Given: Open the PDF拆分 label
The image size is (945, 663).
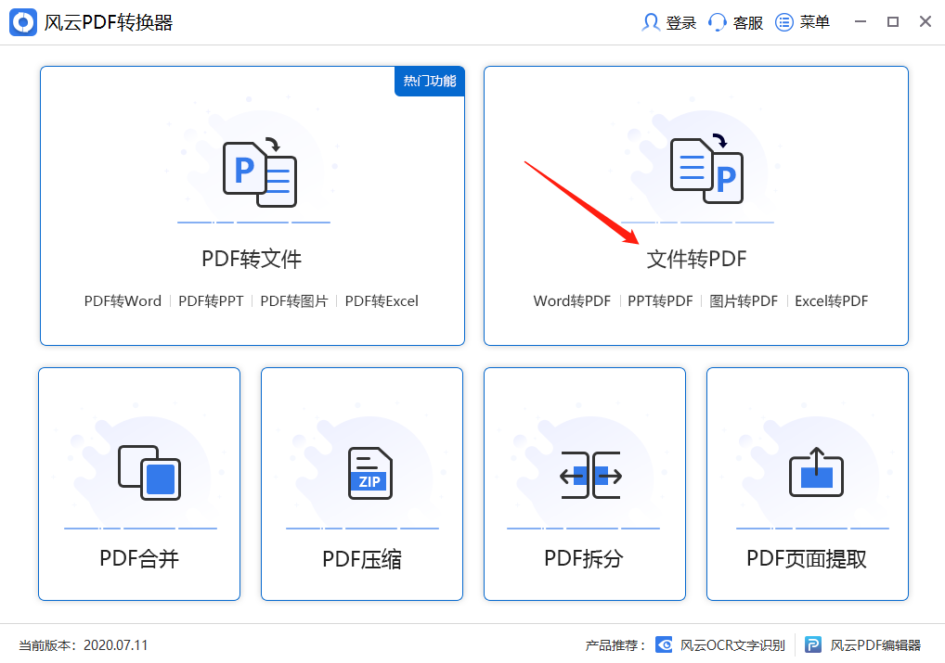Looking at the screenshot, I should point(583,558).
